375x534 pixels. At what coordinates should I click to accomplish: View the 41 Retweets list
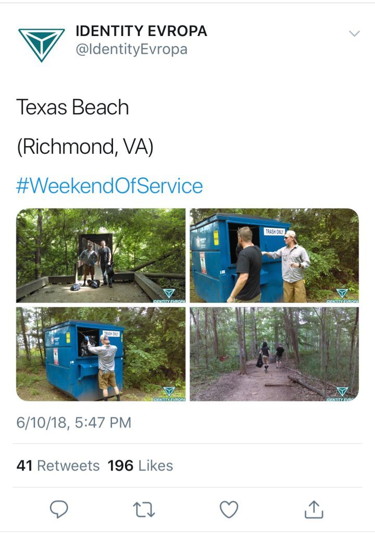point(58,466)
